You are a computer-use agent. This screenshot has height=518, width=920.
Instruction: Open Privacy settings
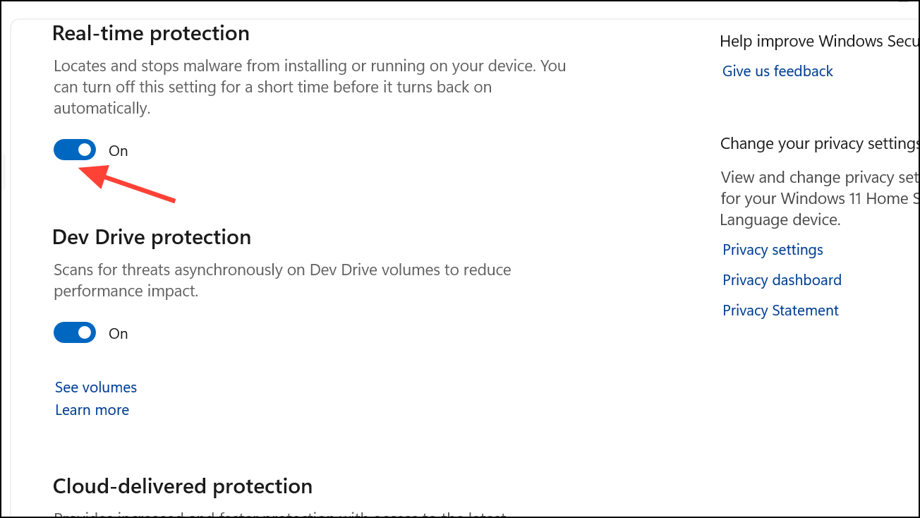(x=772, y=249)
